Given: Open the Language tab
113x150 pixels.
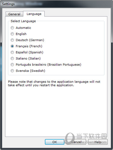Looking at the screenshot, I should (x=34, y=14).
